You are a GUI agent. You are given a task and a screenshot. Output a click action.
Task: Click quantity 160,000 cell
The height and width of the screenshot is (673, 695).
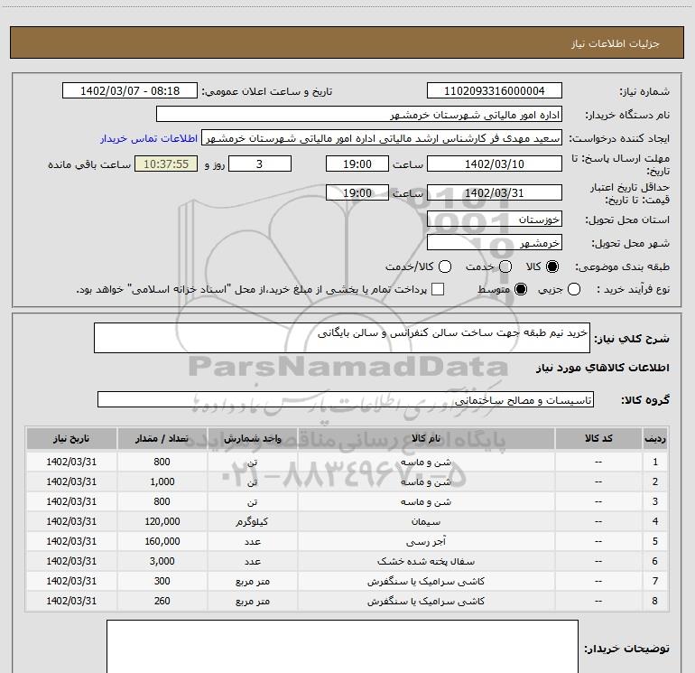[x=162, y=541]
